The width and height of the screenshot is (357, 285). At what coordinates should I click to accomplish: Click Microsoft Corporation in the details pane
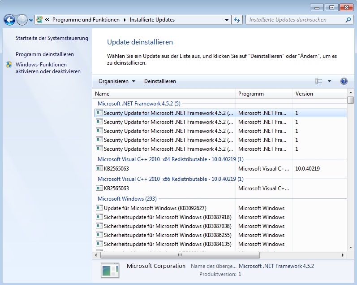click(156, 266)
